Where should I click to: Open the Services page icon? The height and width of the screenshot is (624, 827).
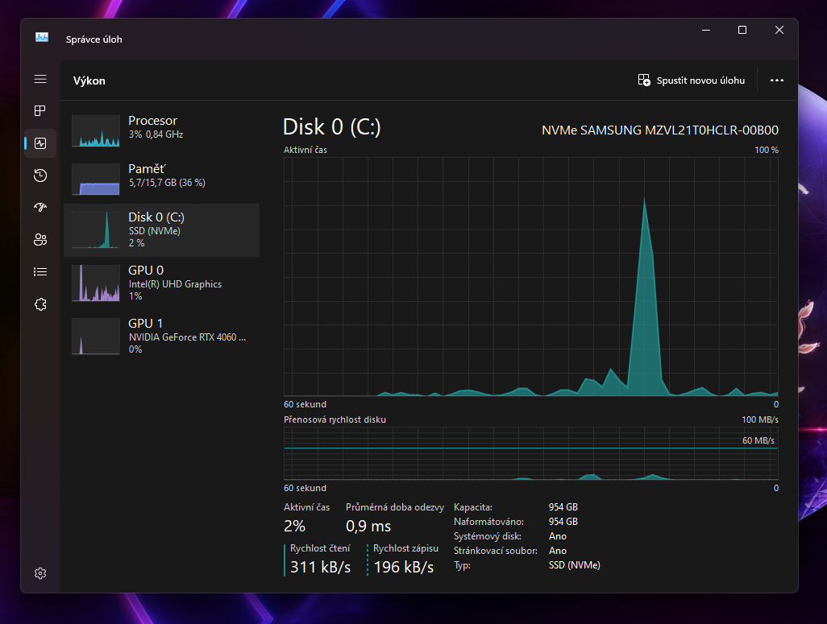click(40, 304)
